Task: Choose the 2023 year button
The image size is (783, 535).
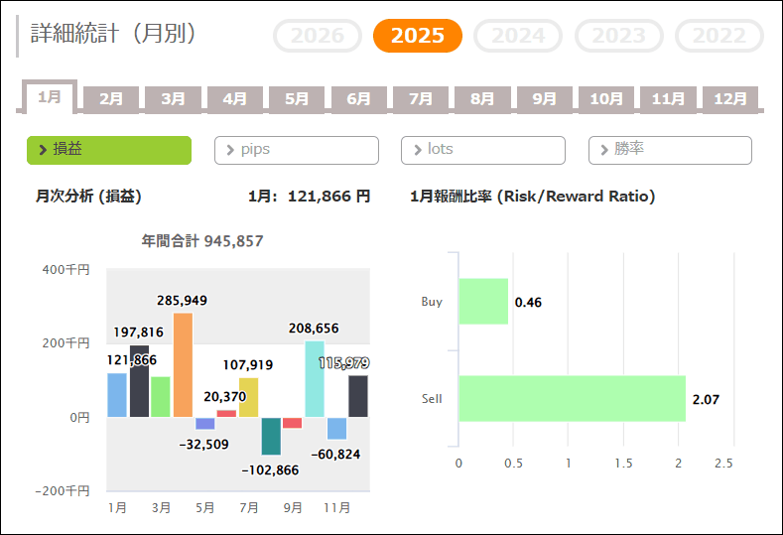Action: (619, 36)
